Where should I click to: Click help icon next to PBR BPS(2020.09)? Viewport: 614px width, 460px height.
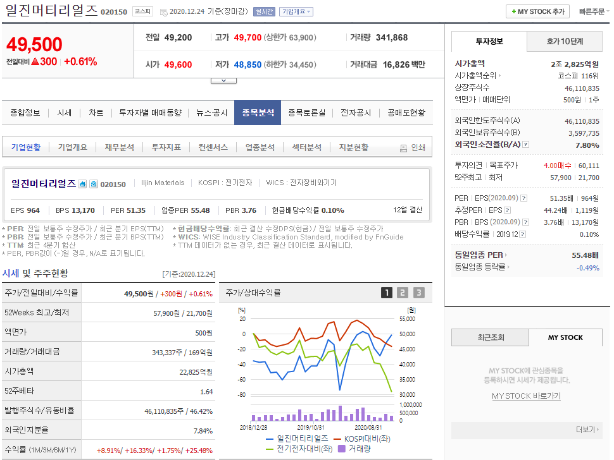[526, 222]
